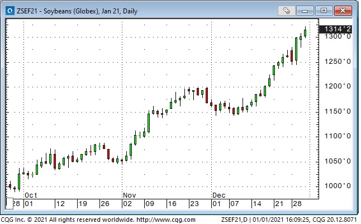
Task: Click the large red candle just before Dec
Action: click(207, 95)
